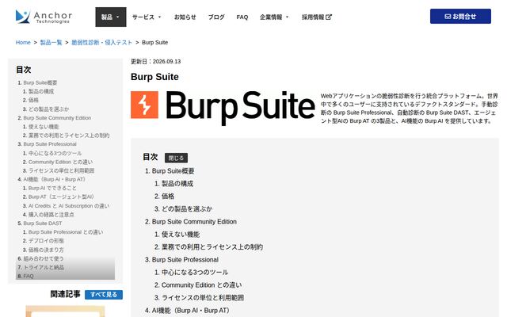Open どの製品を選ぶか in main contents
This screenshot has width=507, height=317.
pos(187,209)
